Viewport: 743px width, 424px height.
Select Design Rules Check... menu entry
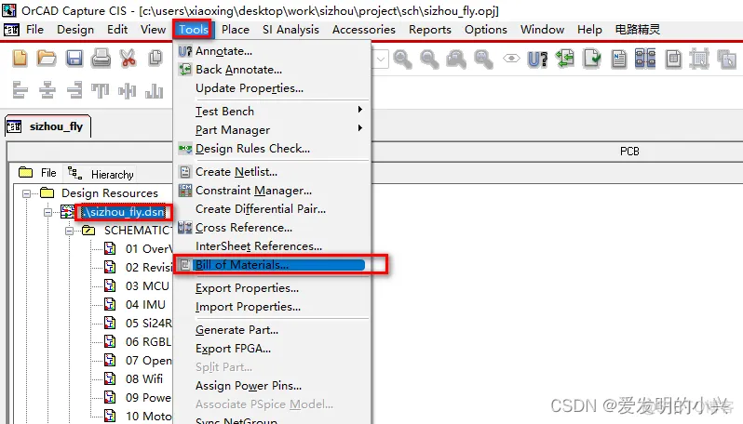point(272,149)
